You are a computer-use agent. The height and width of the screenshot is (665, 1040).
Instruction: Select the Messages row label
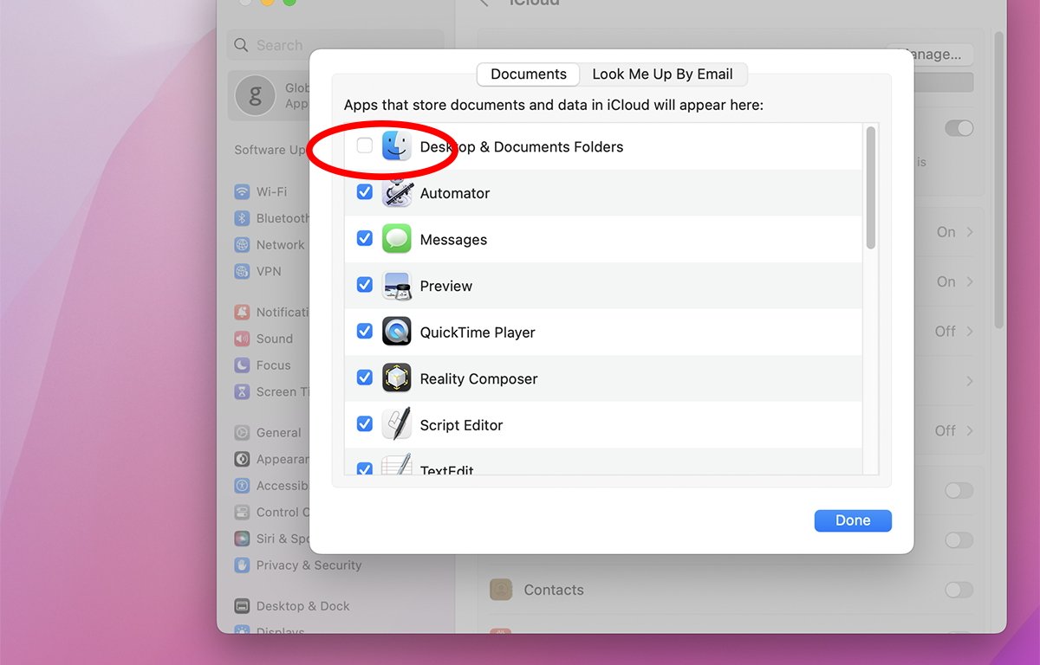(453, 240)
